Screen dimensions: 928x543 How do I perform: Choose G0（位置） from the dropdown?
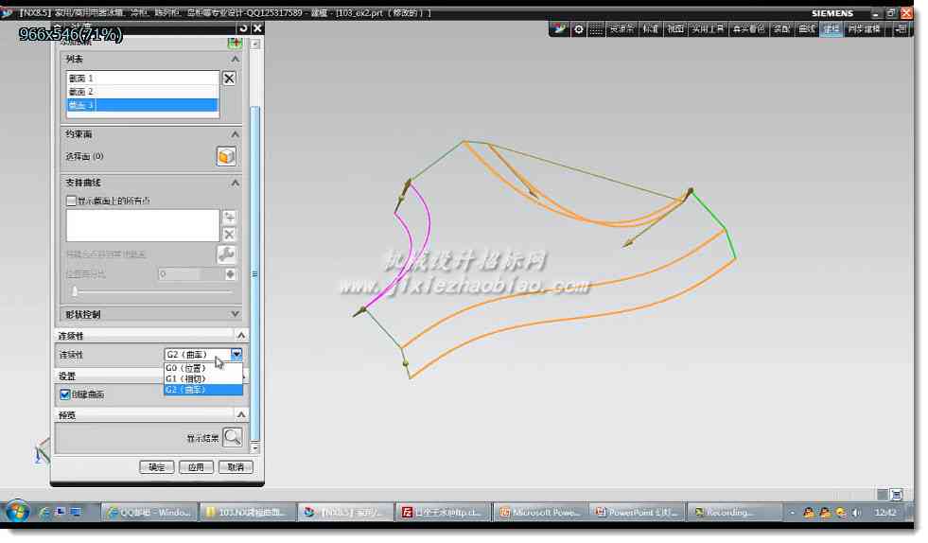pos(203,368)
